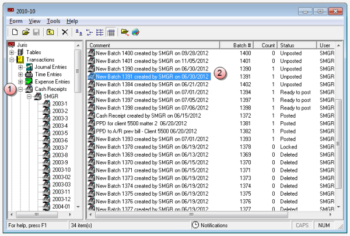Click the Journal Entries tree icon
Image resolution: width=350 pixels, height=236 pixels.
point(29,67)
